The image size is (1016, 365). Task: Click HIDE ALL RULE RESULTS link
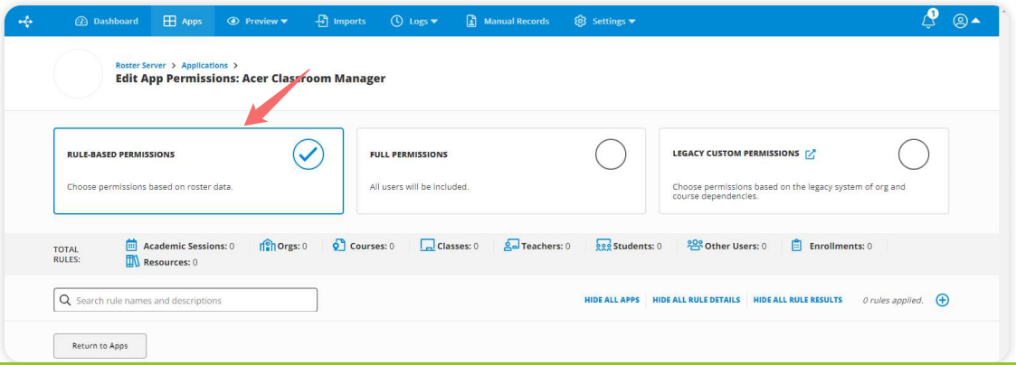coord(798,300)
